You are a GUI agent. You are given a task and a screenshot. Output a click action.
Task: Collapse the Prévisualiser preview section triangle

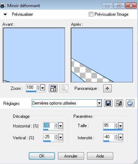tap(5, 14)
